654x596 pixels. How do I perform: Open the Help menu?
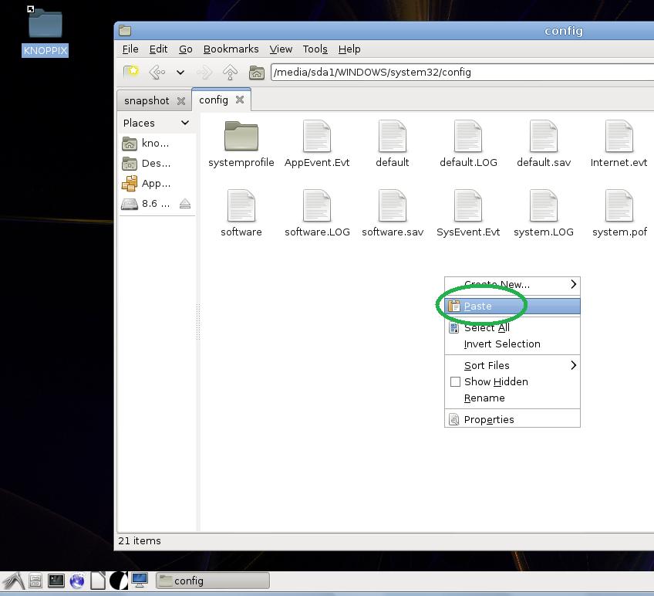349,49
